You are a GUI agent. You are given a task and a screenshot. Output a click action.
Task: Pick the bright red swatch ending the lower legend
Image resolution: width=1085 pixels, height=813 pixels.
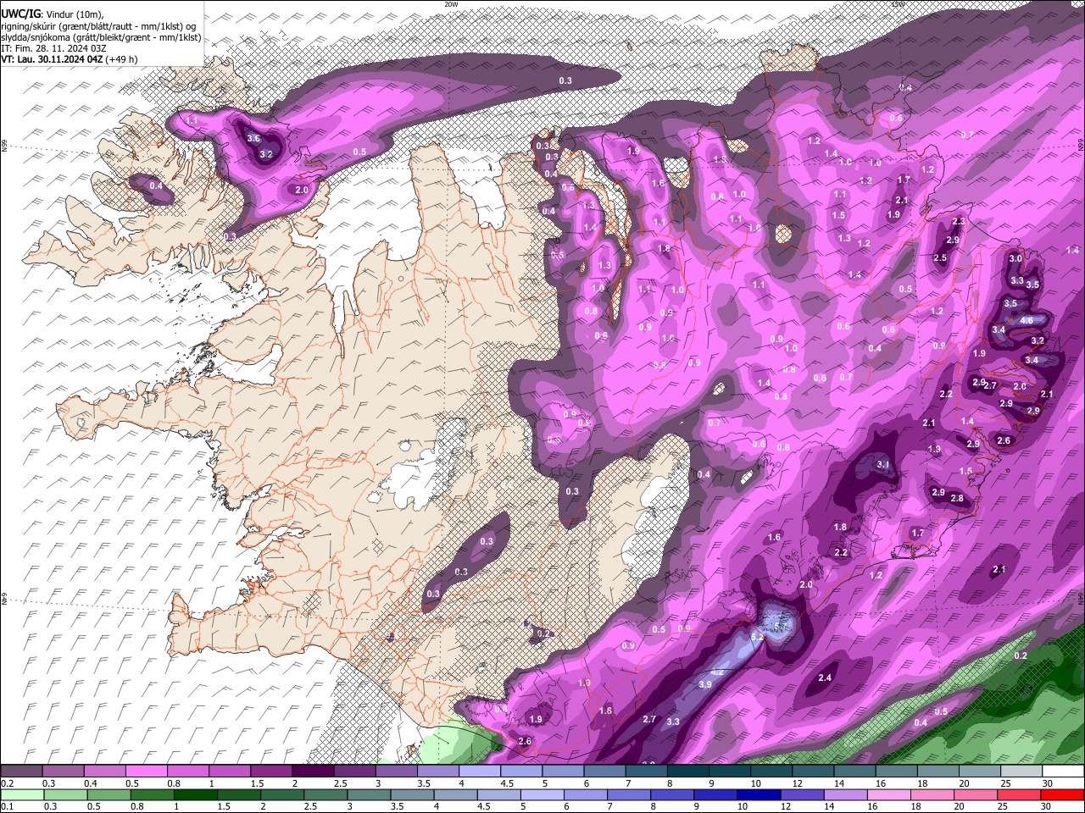(x=1062, y=795)
